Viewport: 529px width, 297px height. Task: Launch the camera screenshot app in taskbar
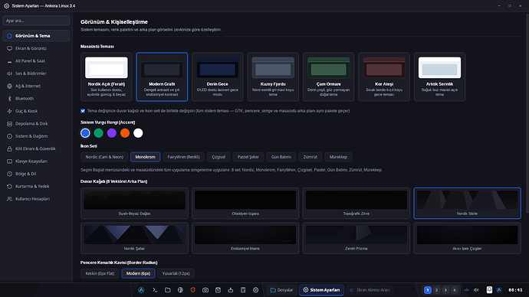[x=205, y=290]
